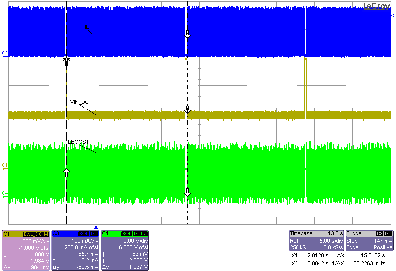Open the Trigger descriptor box

point(369,240)
